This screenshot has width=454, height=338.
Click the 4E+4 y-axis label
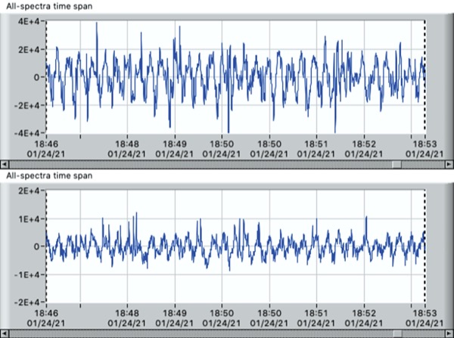pyautogui.click(x=29, y=22)
